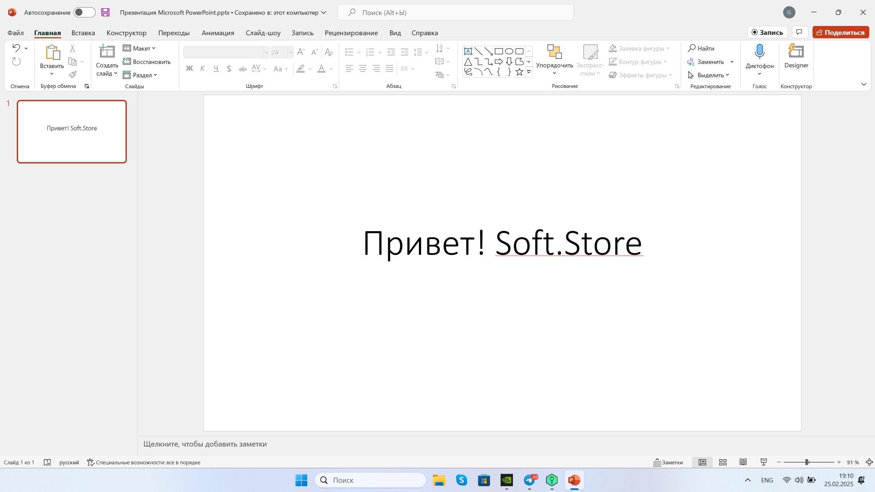Center the paragraph text
This screenshot has width=875, height=492.
pyautogui.click(x=363, y=69)
